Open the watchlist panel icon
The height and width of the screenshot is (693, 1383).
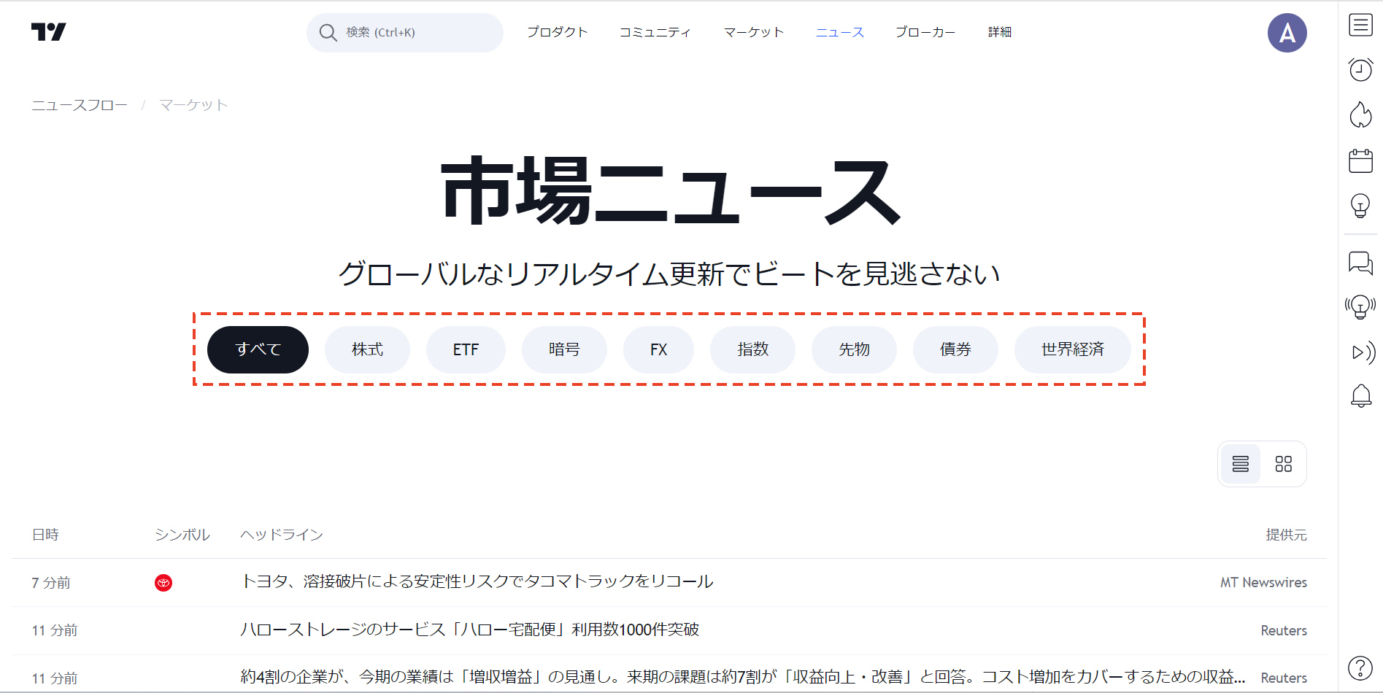click(x=1360, y=25)
